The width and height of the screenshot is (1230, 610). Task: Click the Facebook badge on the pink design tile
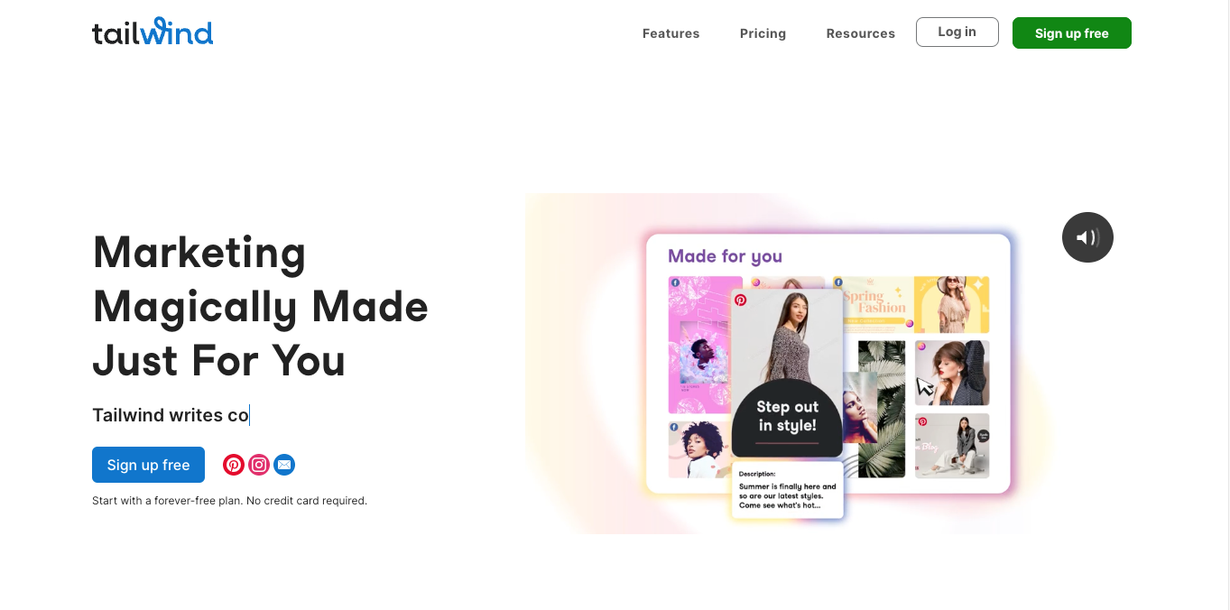point(675,282)
